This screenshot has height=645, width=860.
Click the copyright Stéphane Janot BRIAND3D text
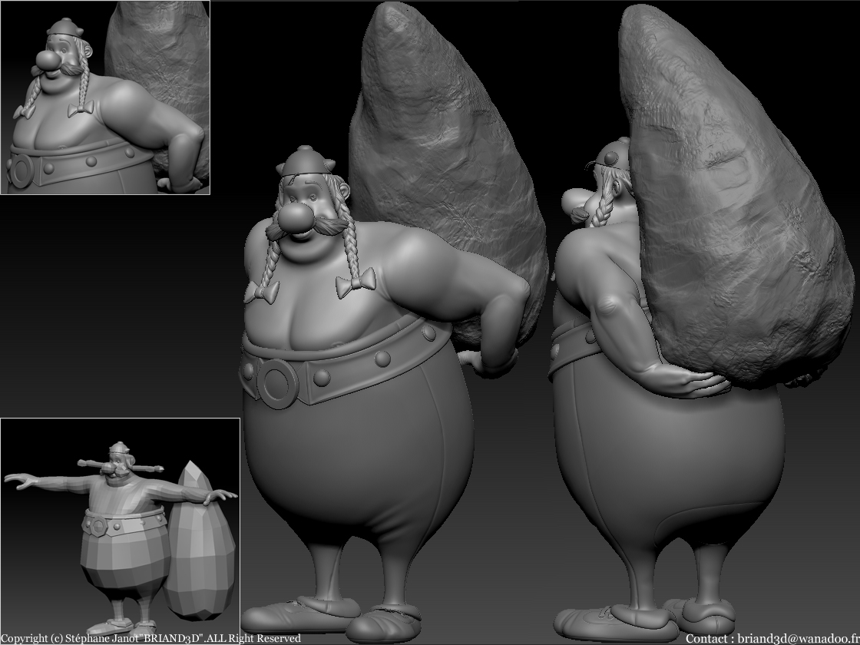150,638
